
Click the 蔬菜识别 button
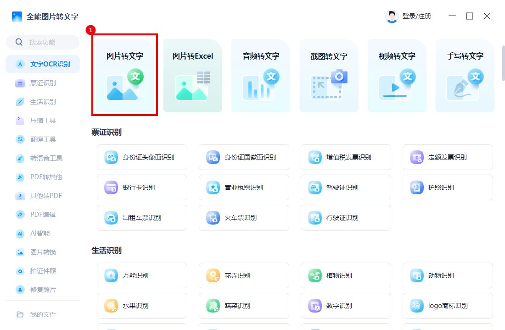pos(244,306)
